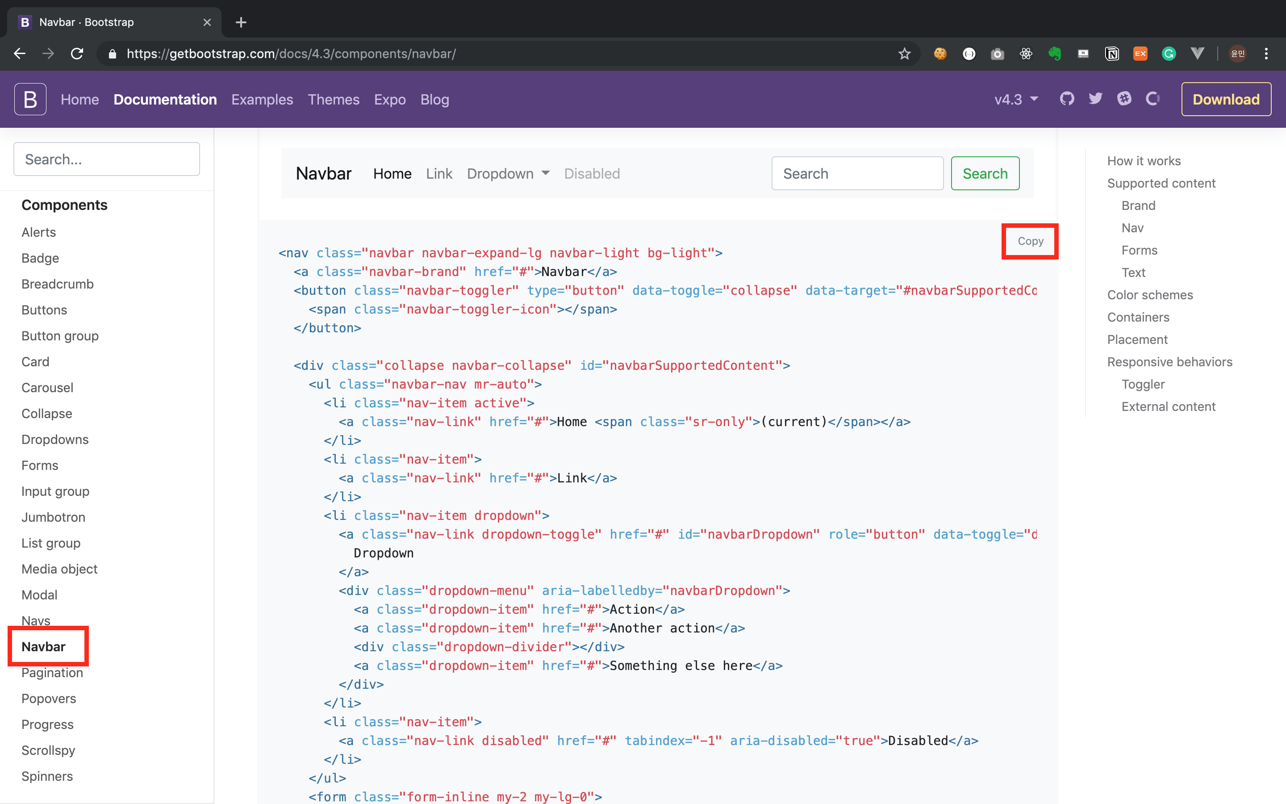Go to Examples in top navigation

[x=262, y=100]
